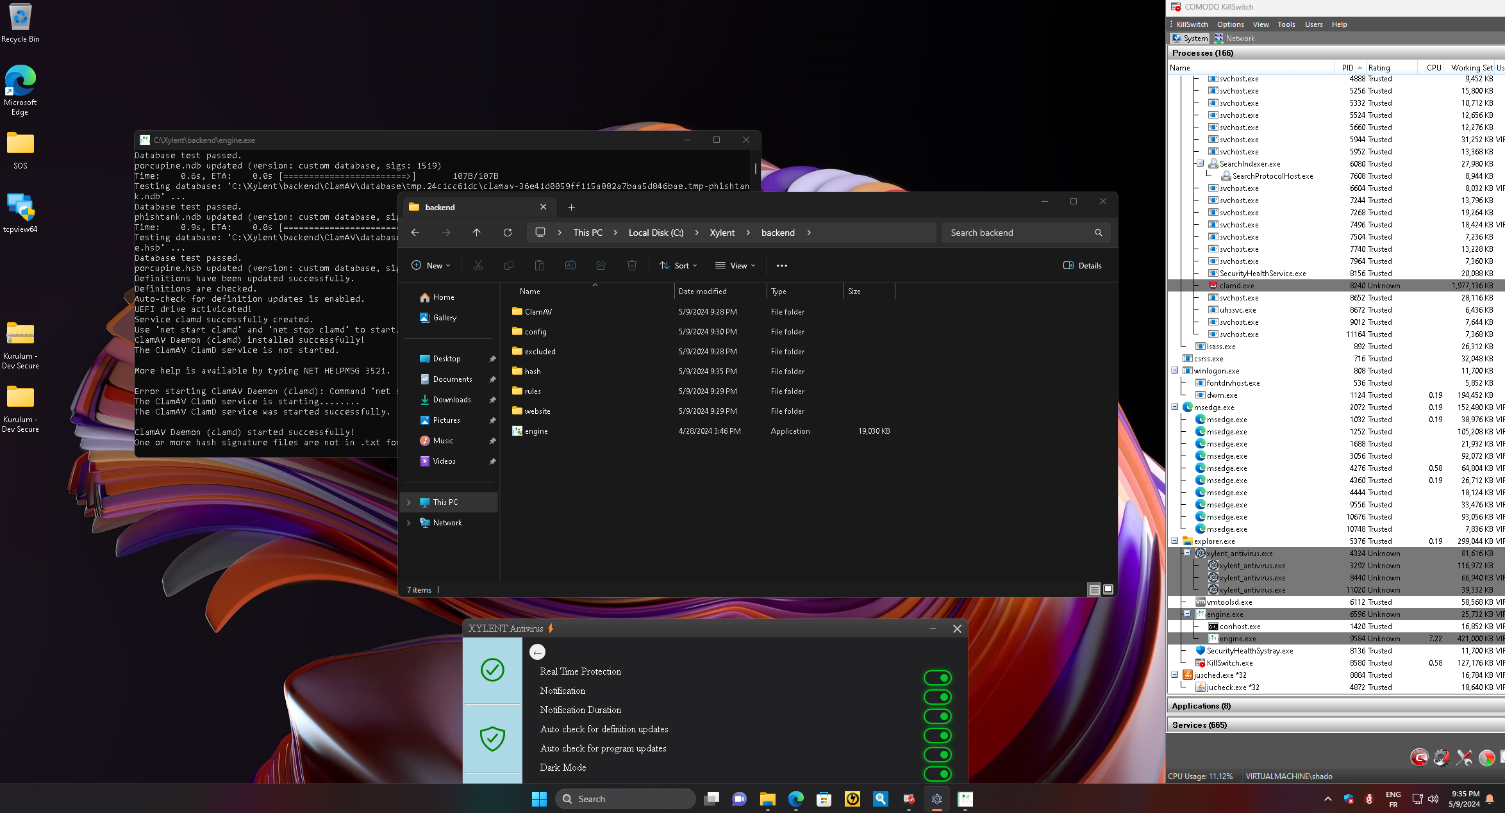
Task: Open the Tools menu in KillSwitch
Action: 1286,24
